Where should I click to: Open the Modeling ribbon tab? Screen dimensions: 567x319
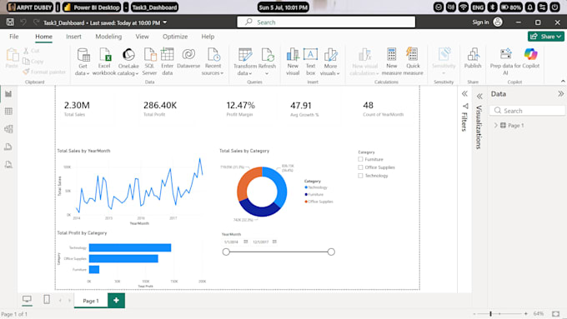pyautogui.click(x=108, y=37)
